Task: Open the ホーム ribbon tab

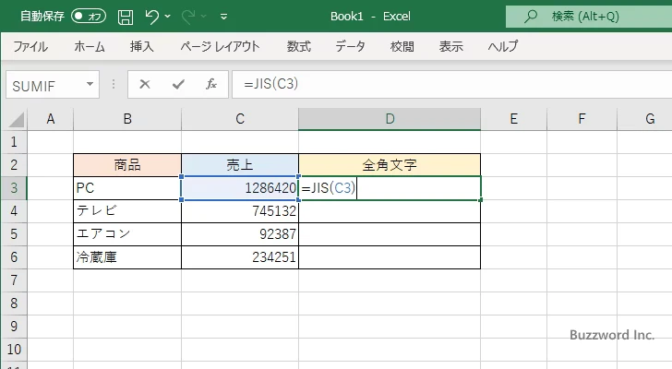Action: [x=90, y=46]
